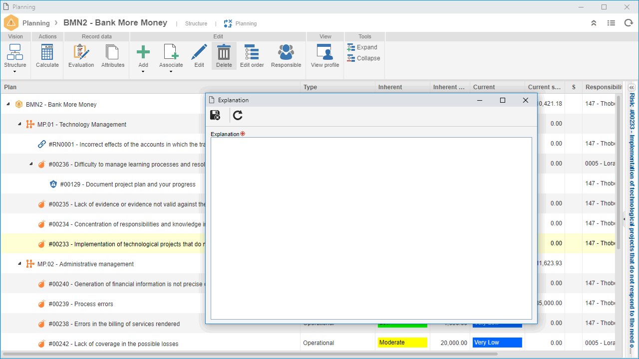639x359 pixels.
Task: Click the list view icon in header
Action: 611,23
